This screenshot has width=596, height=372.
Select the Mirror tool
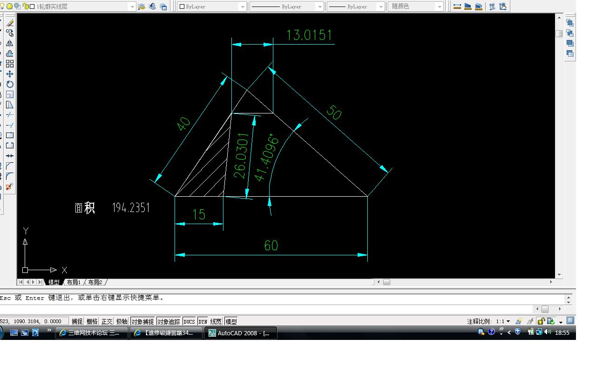pyautogui.click(x=10, y=43)
